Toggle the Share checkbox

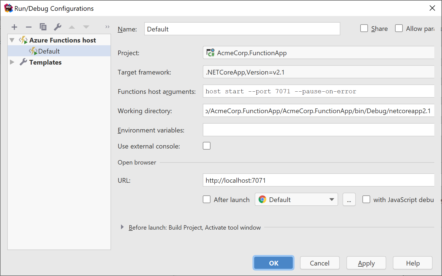tap(364, 28)
